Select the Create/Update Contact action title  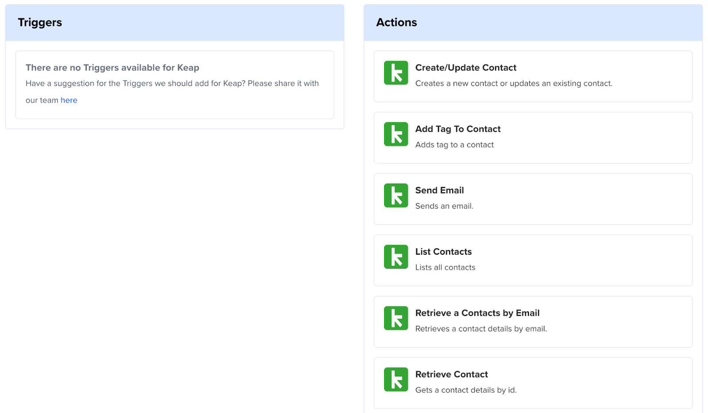click(466, 68)
